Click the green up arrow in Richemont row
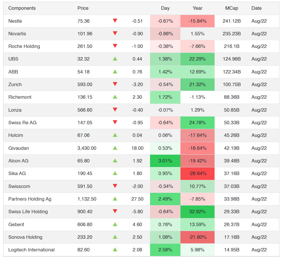 [115, 97]
